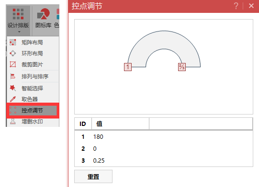Choose the 排列与排序 menu entry
The height and width of the screenshot is (187, 259).
pyautogui.click(x=35, y=76)
